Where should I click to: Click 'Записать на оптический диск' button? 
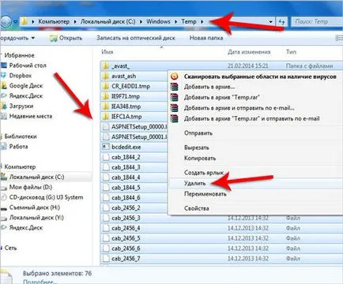136,38
